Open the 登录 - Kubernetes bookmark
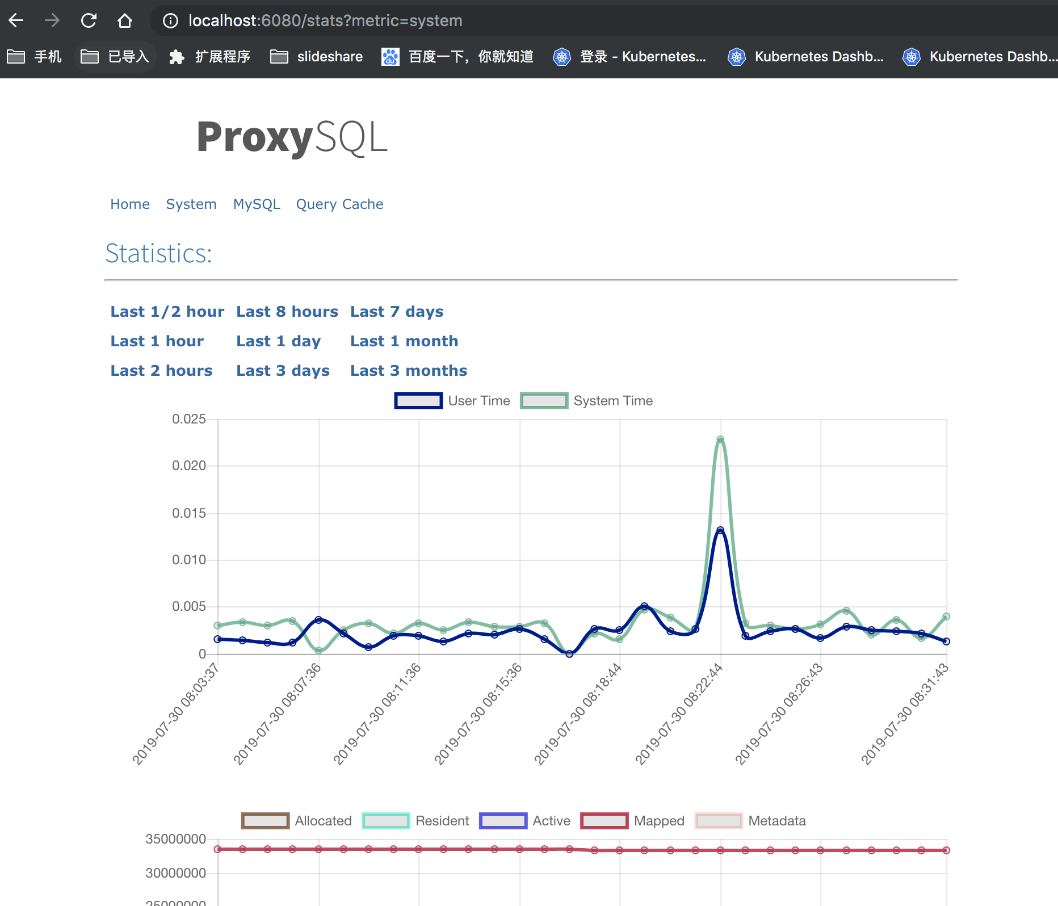The height and width of the screenshot is (906, 1058). (x=629, y=57)
